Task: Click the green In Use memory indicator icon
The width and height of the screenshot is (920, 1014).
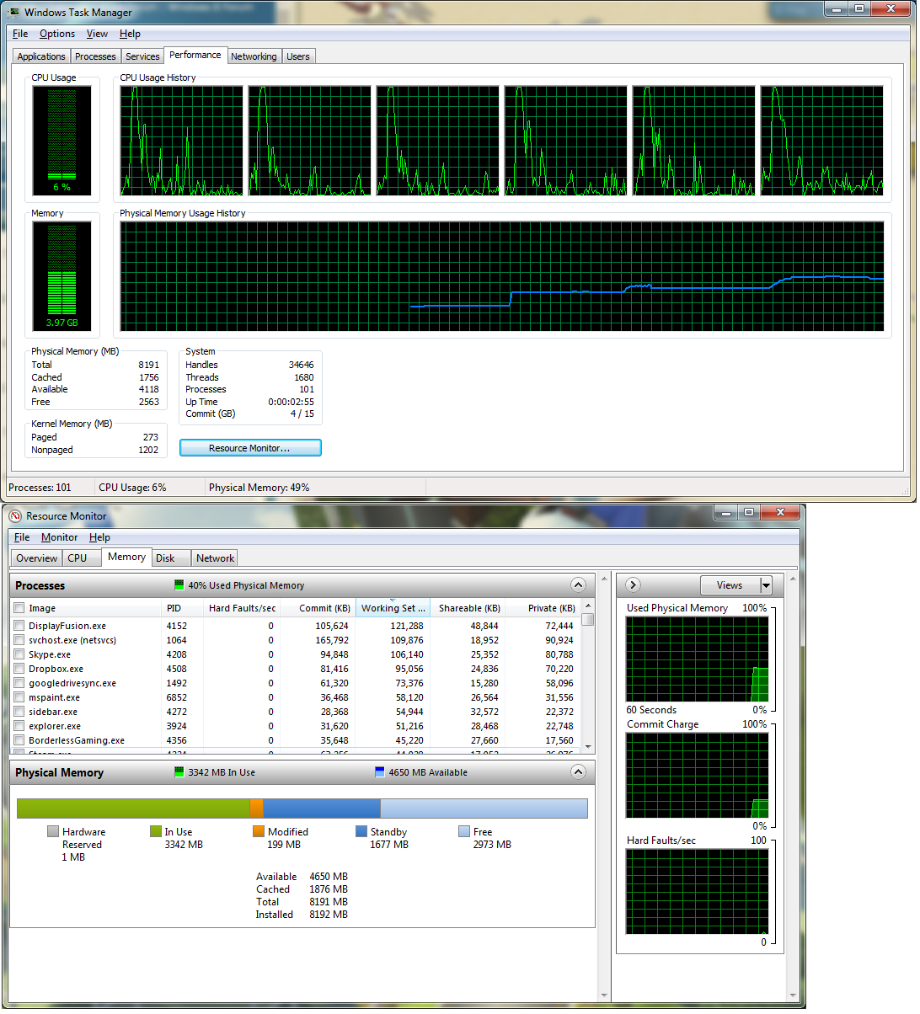Action: [179, 771]
